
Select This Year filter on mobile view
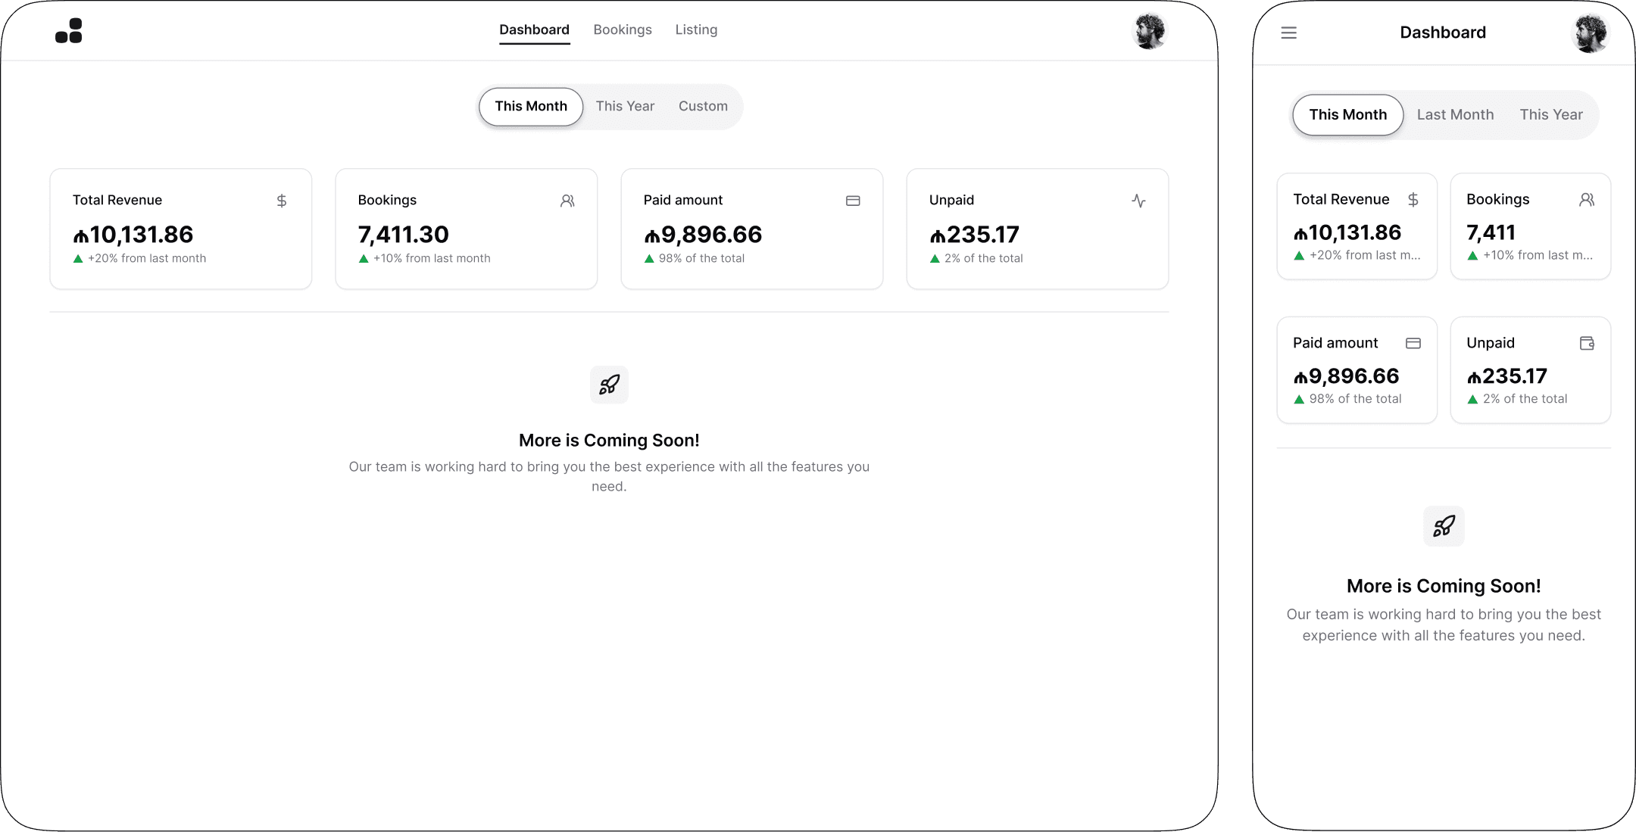(x=1550, y=114)
